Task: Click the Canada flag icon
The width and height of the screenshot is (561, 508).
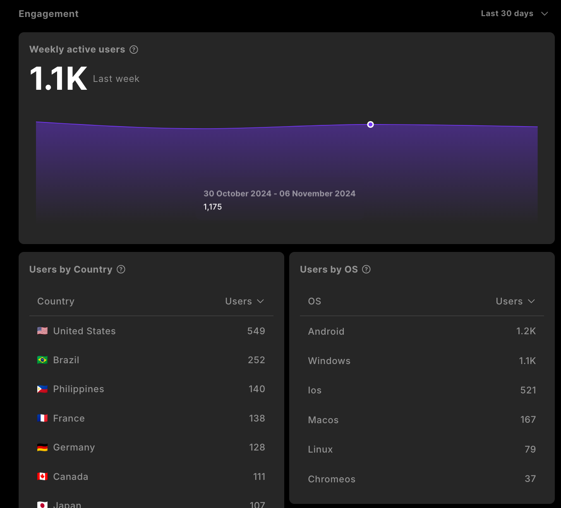Action: 42,476
